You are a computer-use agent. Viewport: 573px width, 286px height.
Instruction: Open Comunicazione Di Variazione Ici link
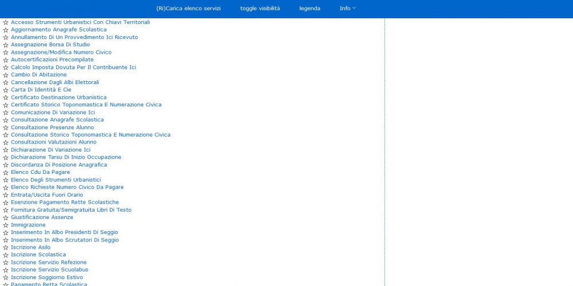[x=53, y=112]
